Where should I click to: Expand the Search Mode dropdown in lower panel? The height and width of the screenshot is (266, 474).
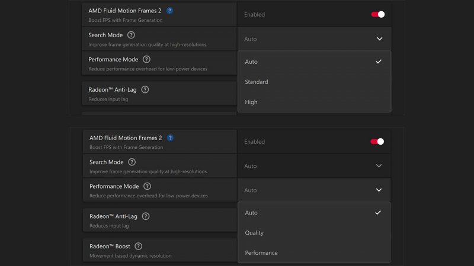379,166
